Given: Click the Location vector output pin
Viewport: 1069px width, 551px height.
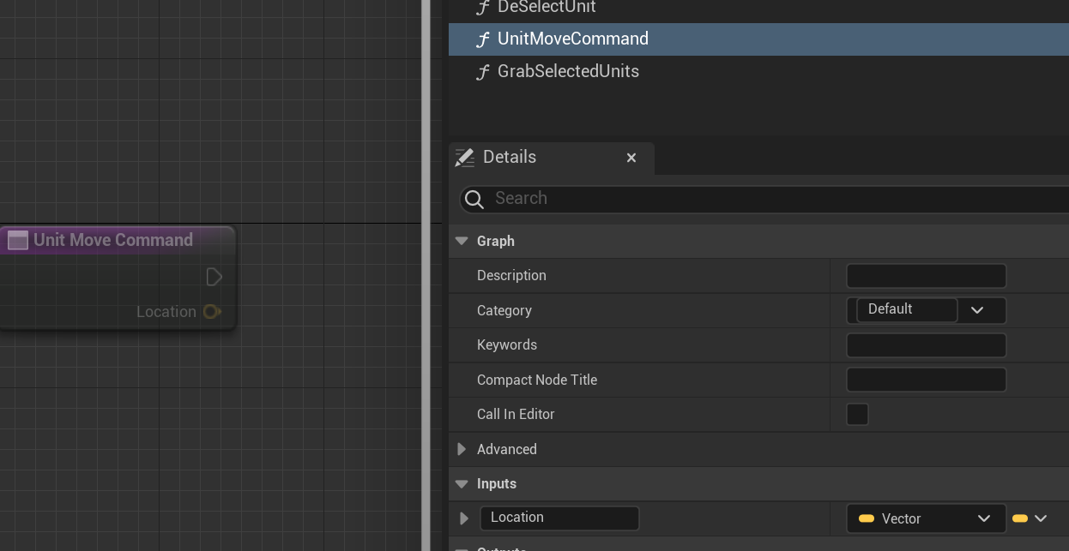Looking at the screenshot, I should click(x=212, y=312).
